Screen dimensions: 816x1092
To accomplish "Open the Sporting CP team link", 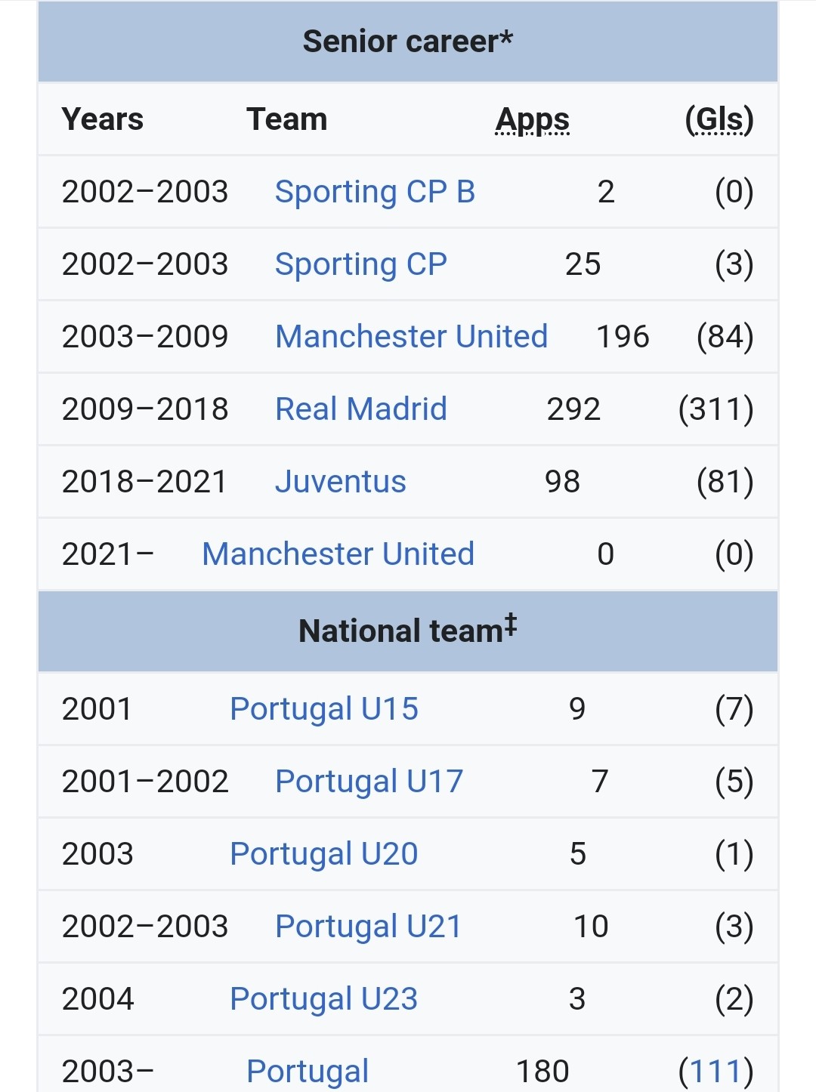I will pos(360,264).
